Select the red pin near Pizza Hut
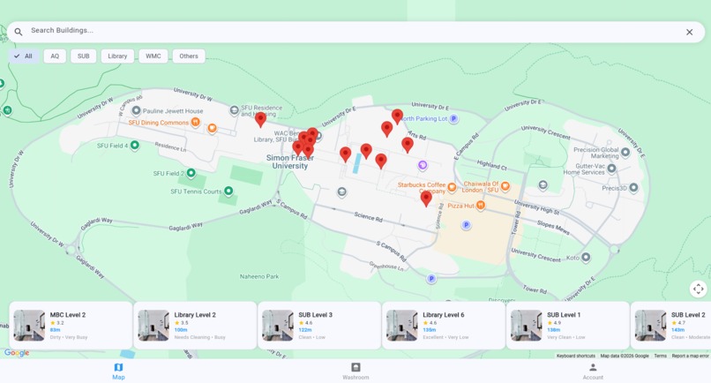 coord(426,199)
